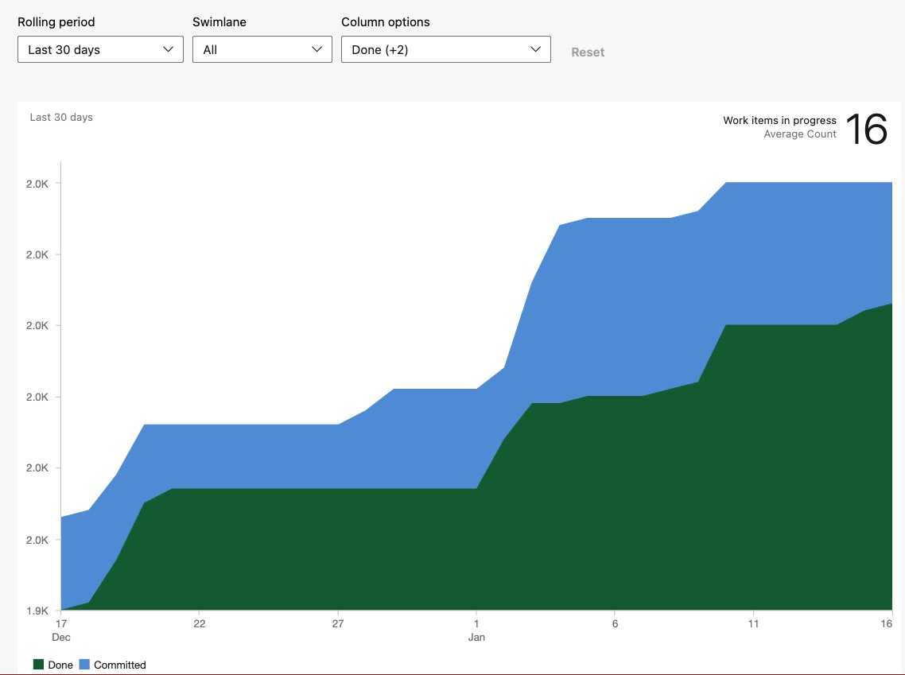Select the Work items in progress label
The width and height of the screenshot is (905, 675).
(779, 121)
